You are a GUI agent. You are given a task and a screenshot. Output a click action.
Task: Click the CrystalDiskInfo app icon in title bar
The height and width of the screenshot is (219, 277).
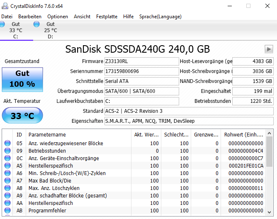(x=5, y=6)
